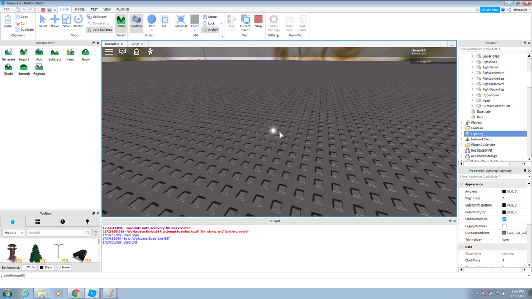The width and height of the screenshot is (532, 299).
Task: Enable Collisions in the Tools section
Action: pos(98,16)
